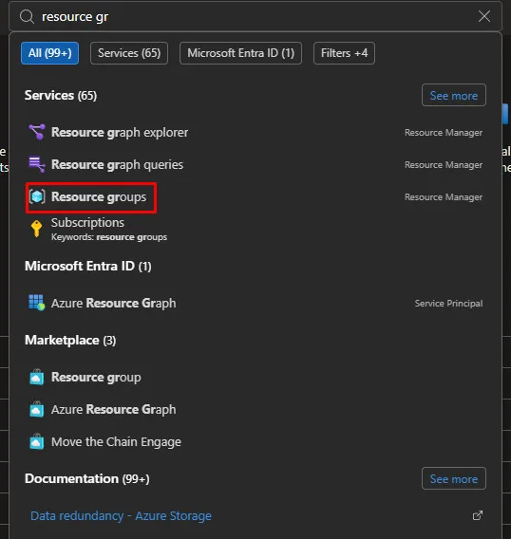511x539 pixels.
Task: Filter by Microsoft Entra ID (1)
Action: coord(240,53)
